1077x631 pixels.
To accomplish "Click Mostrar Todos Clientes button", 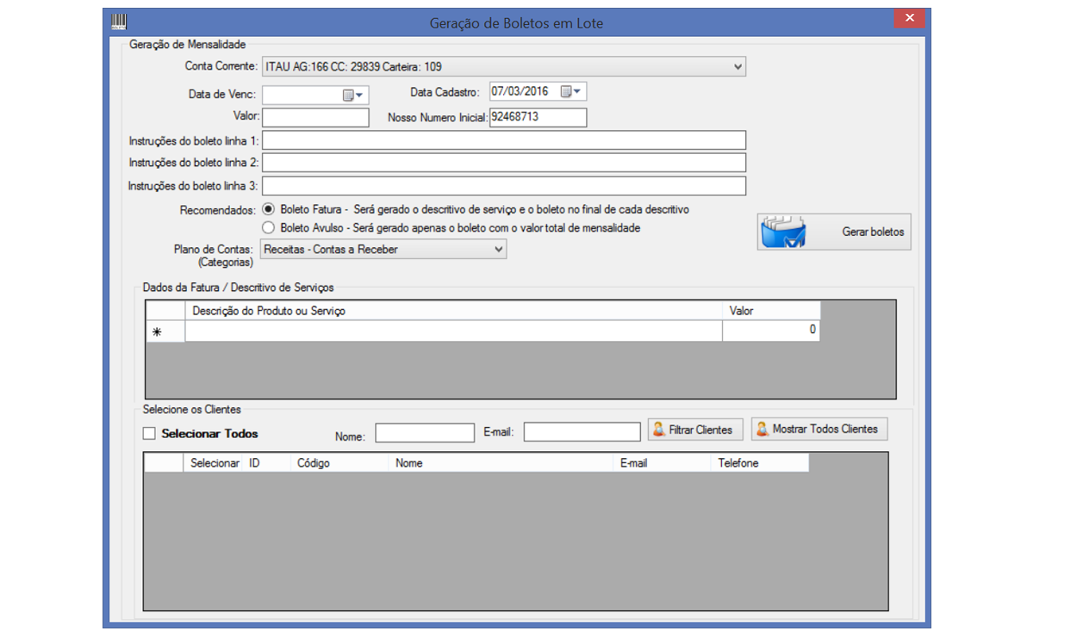I will [x=819, y=429].
